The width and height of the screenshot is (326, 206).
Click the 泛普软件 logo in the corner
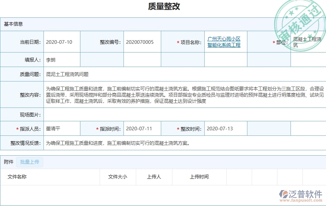point(301,195)
